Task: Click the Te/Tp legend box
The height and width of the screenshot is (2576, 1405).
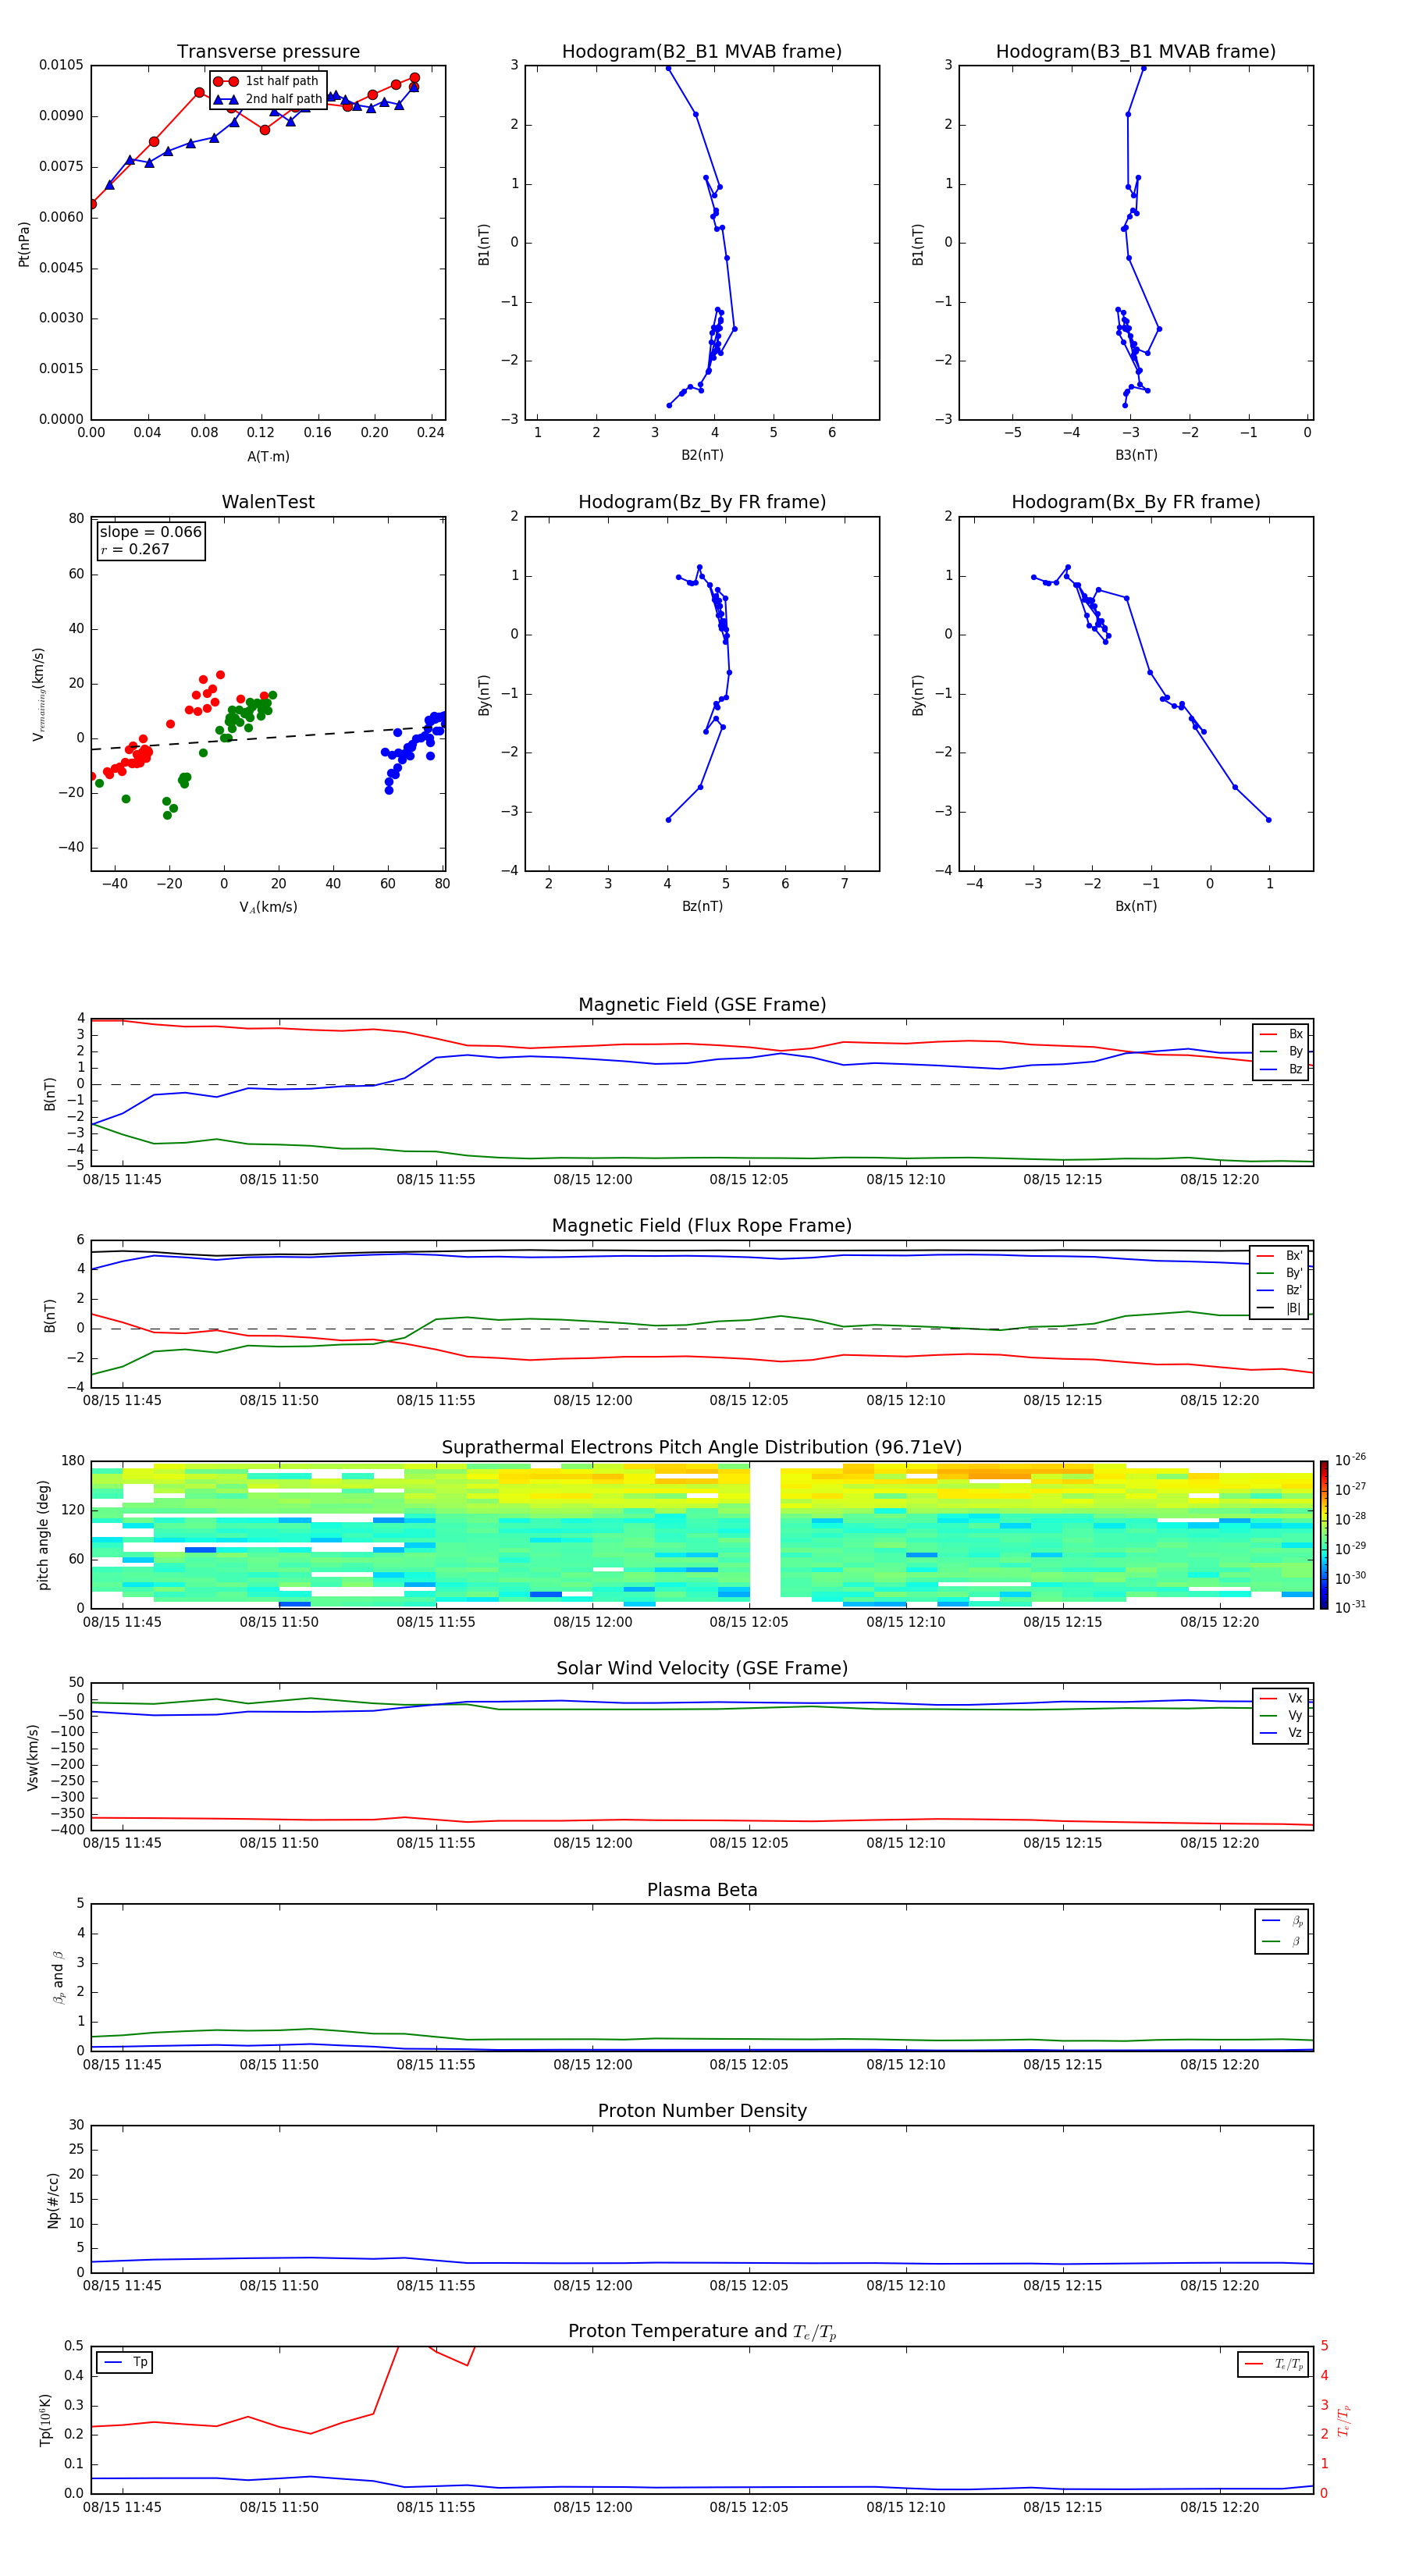Action: pos(1274,2364)
